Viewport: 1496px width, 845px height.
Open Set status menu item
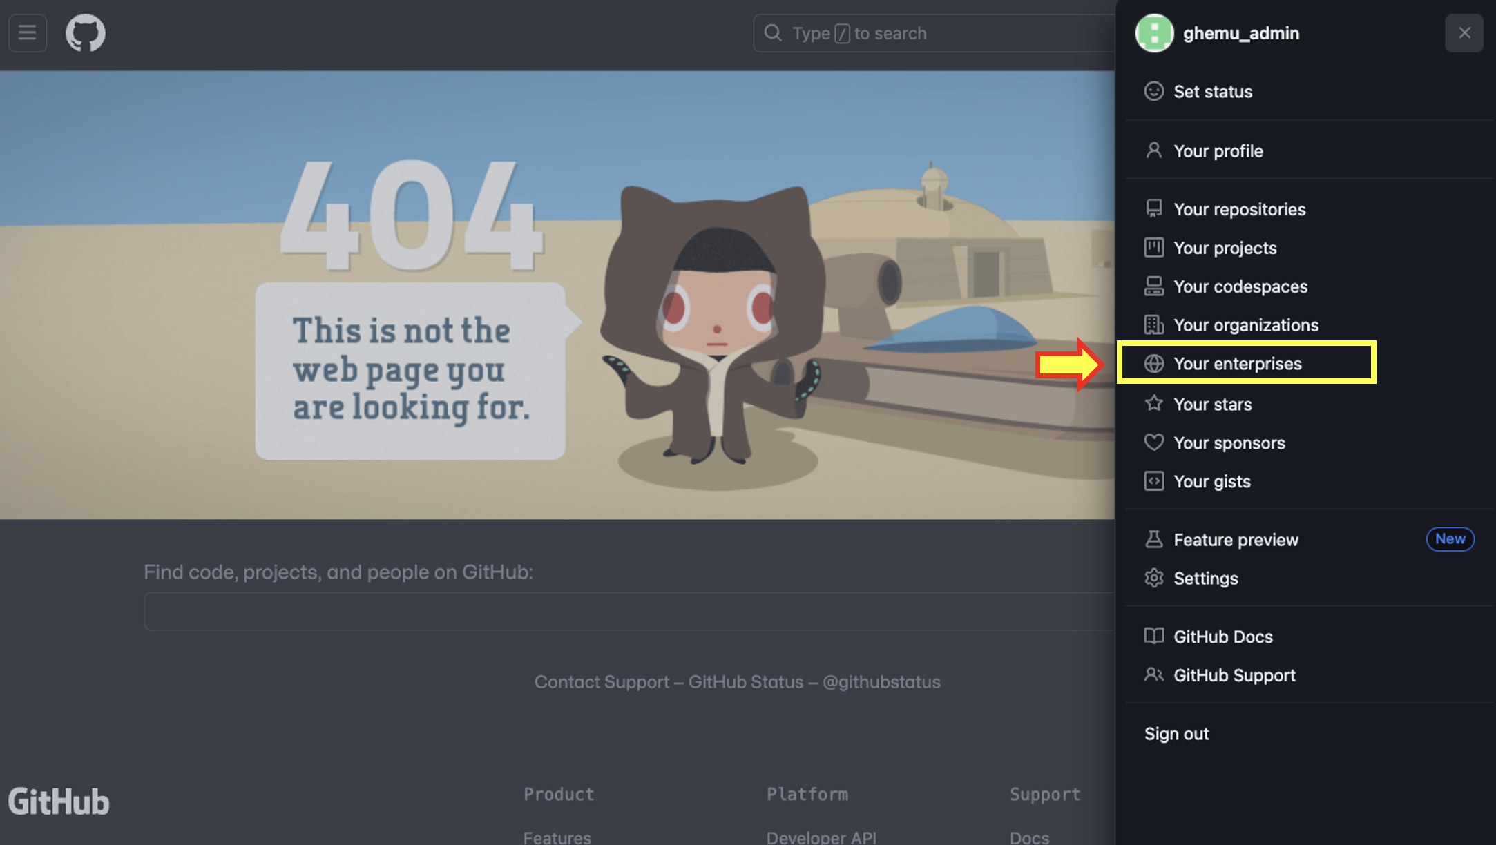click(x=1305, y=91)
